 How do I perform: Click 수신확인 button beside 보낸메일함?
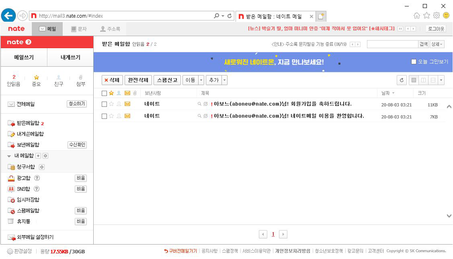coord(77,145)
